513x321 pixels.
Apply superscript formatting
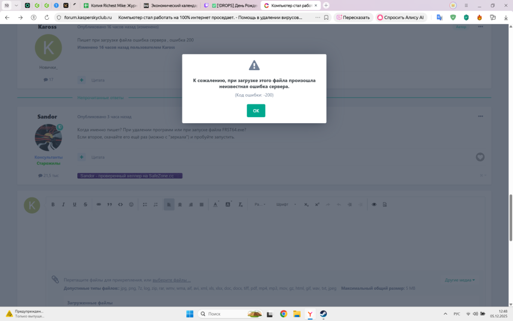[x=317, y=205]
